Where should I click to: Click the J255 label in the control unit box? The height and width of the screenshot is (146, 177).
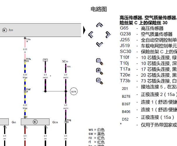click(11, 30)
